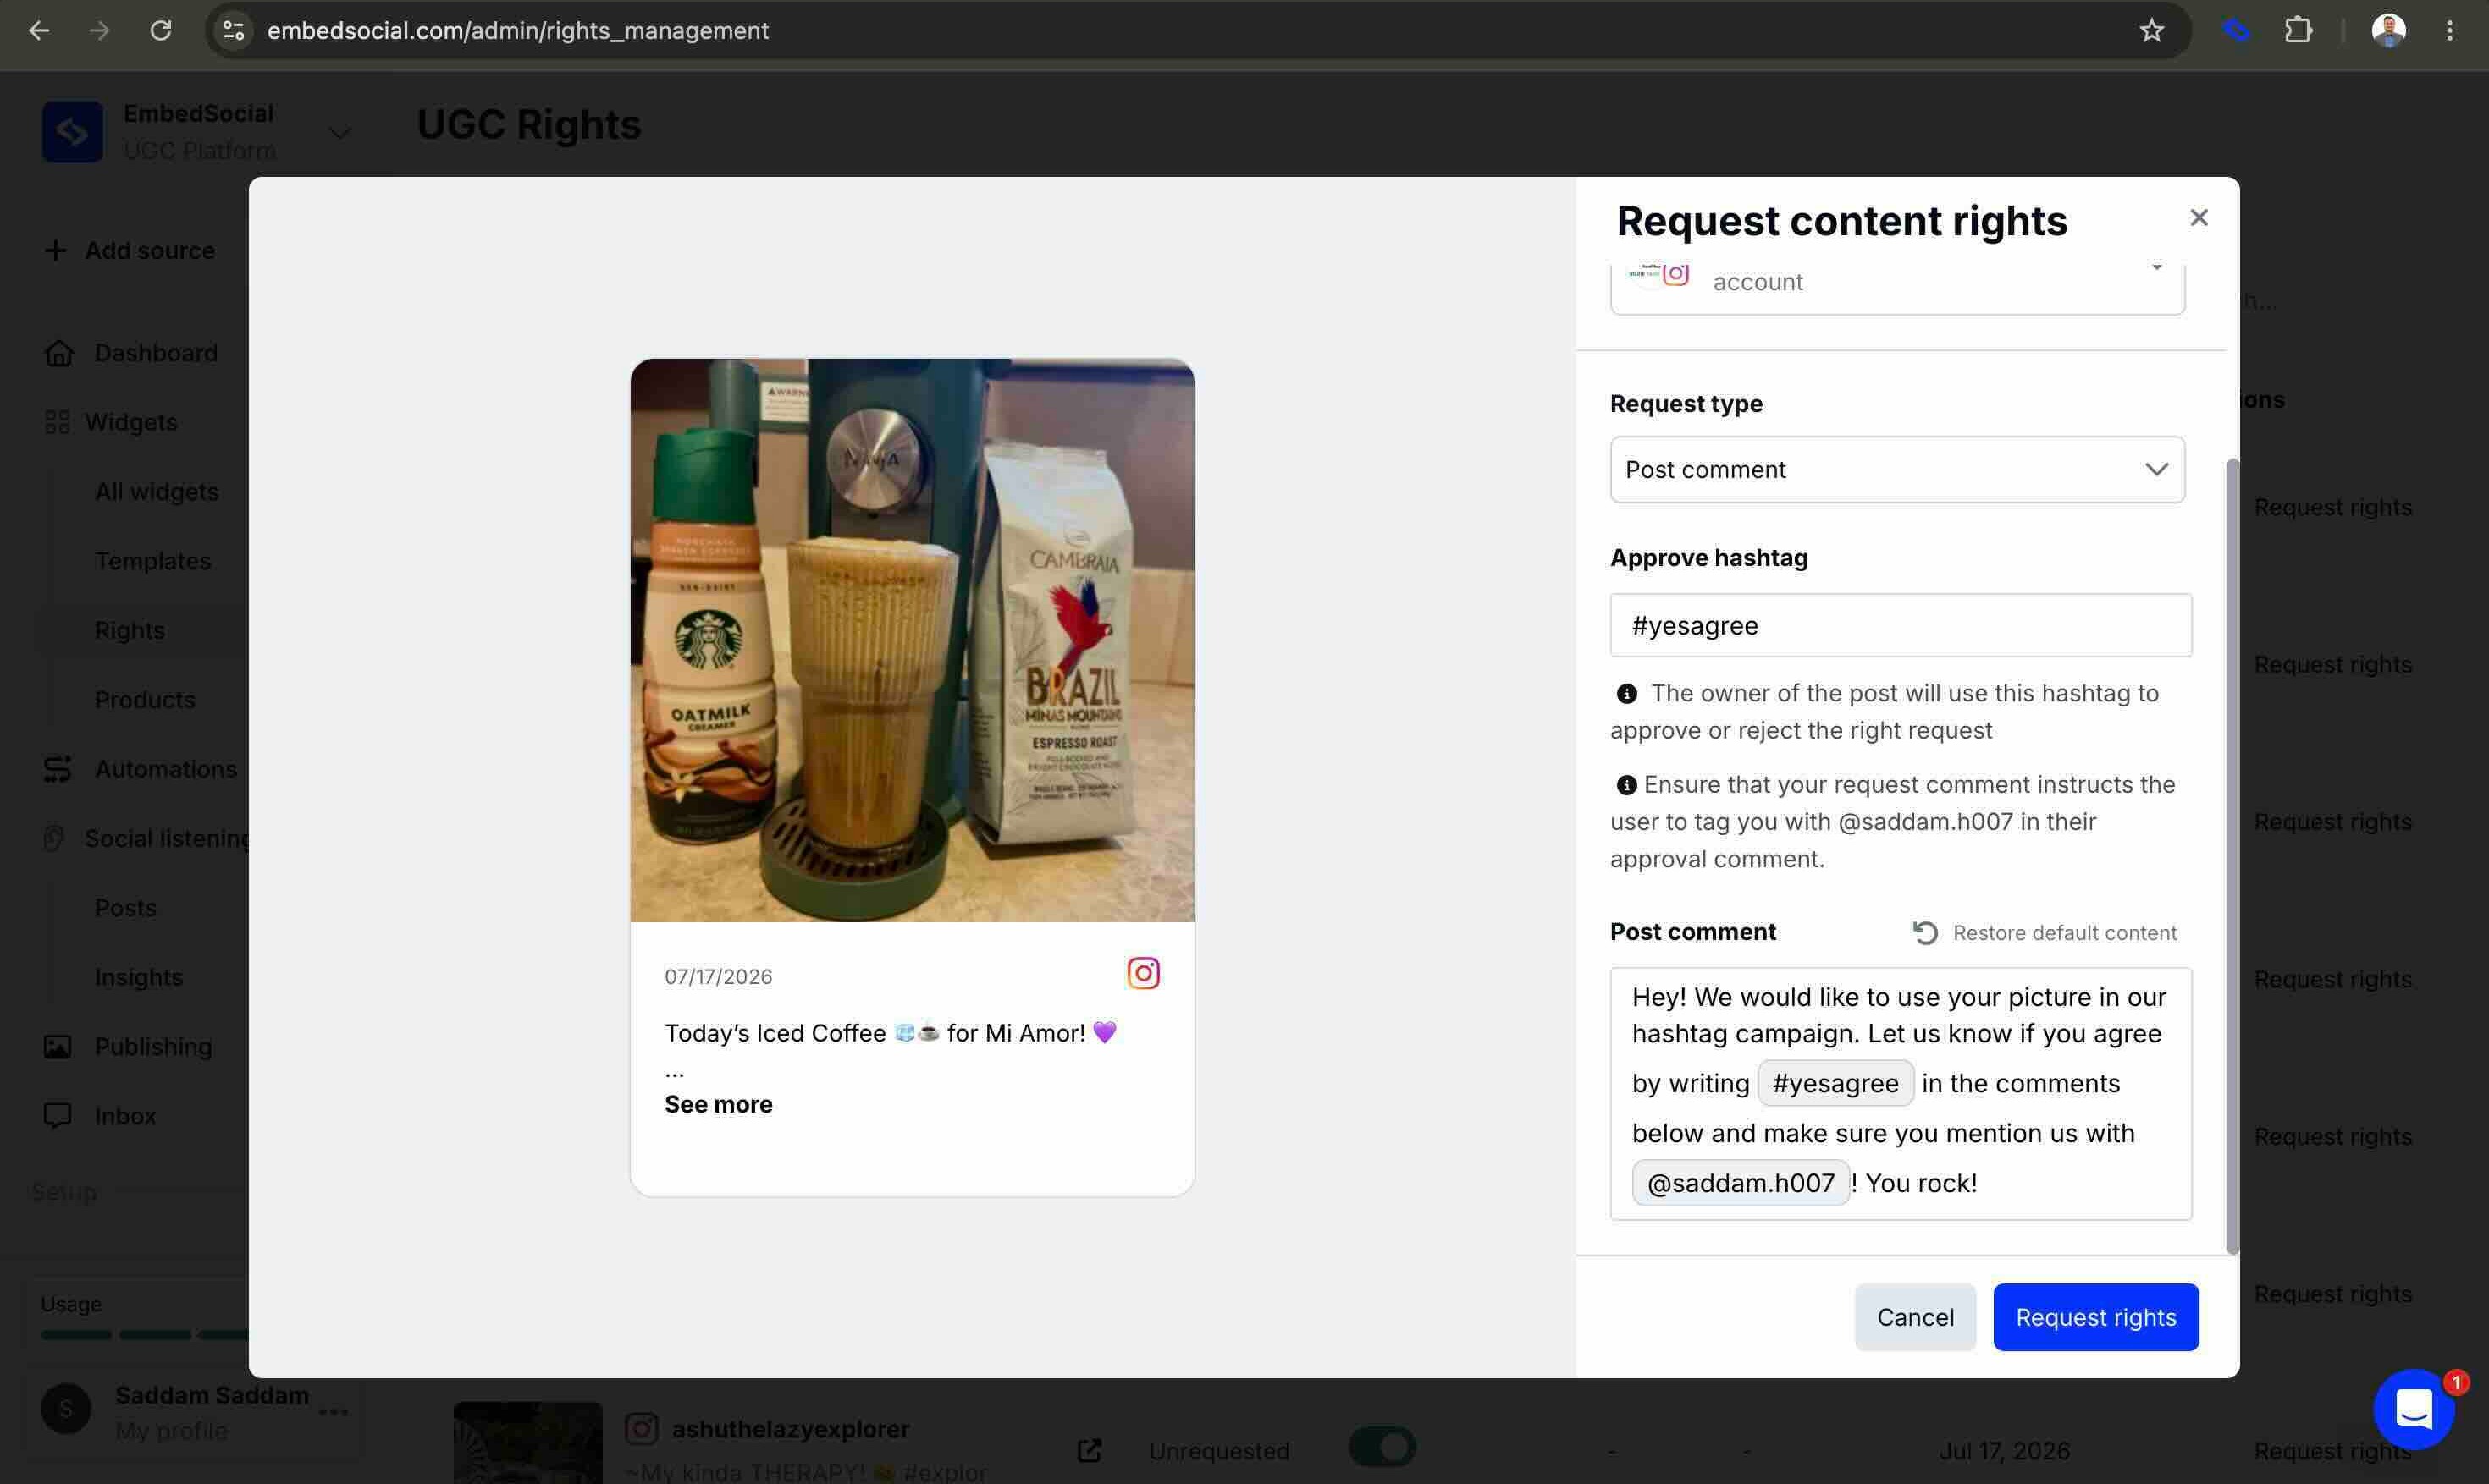Image resolution: width=2489 pixels, height=1484 pixels.
Task: Select the @saddam.h007 mention chip
Action: [1740, 1183]
